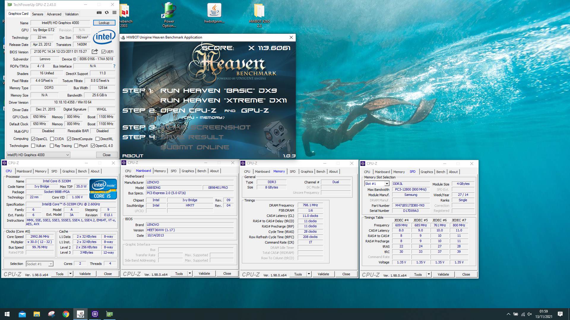
Task: Click the Core Speed value 2992.86 MHz
Action: tap(40, 236)
